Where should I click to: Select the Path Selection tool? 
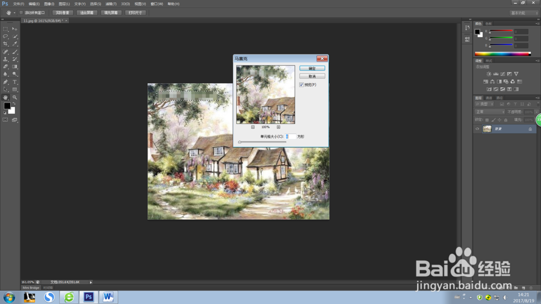(5, 90)
